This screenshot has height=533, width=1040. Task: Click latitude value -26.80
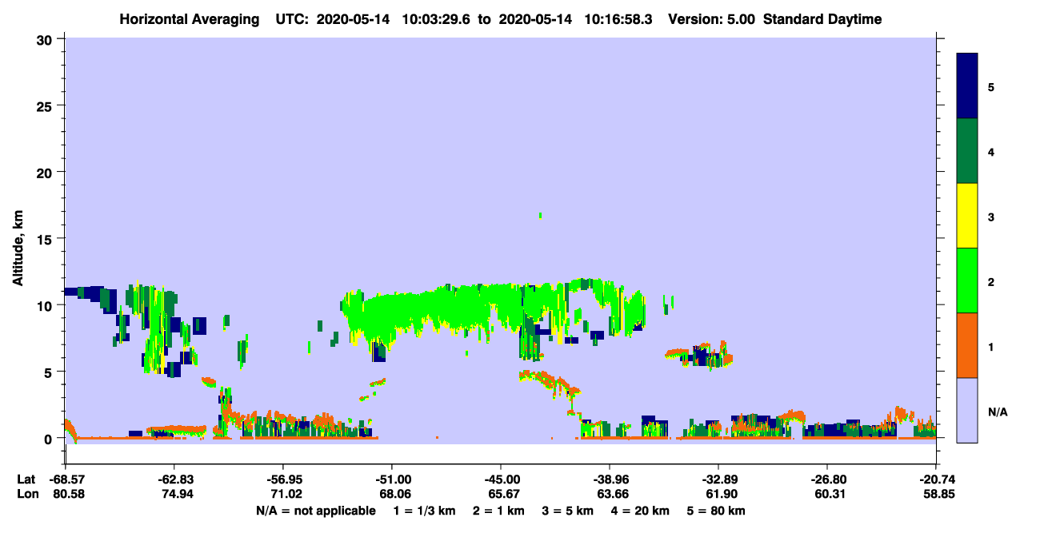click(x=827, y=479)
